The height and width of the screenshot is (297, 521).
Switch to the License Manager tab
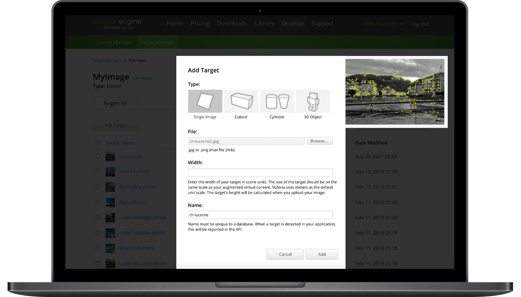114,42
